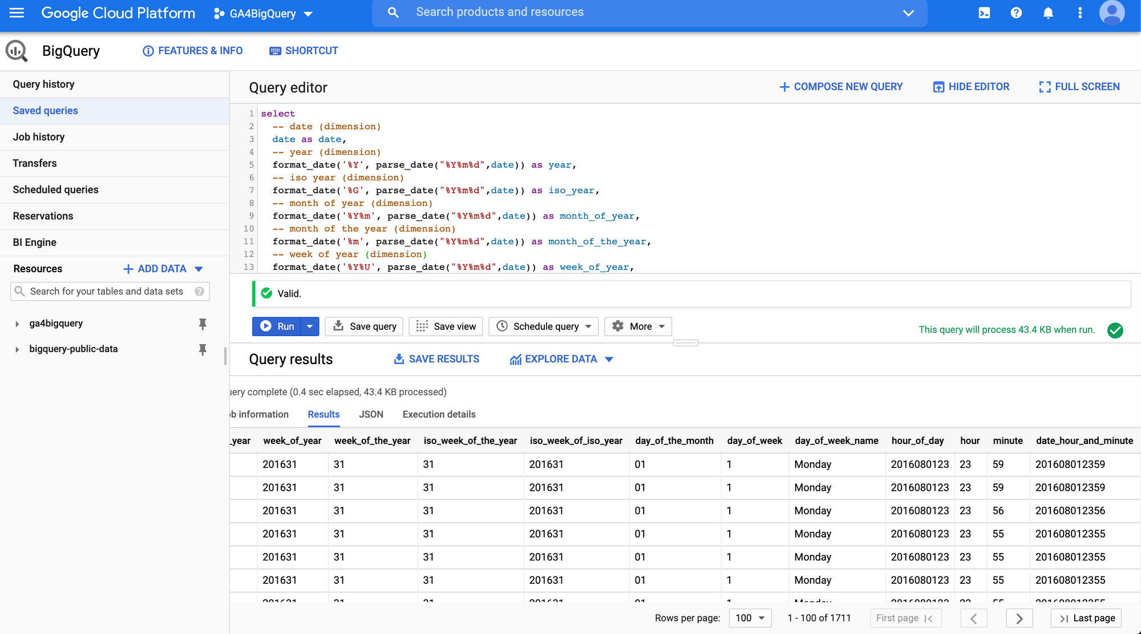
Task: Open the GA4BigQuery project selector
Action: [x=263, y=13]
